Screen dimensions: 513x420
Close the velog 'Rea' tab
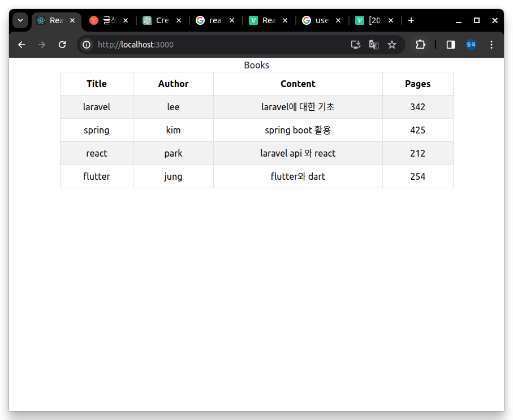[285, 20]
